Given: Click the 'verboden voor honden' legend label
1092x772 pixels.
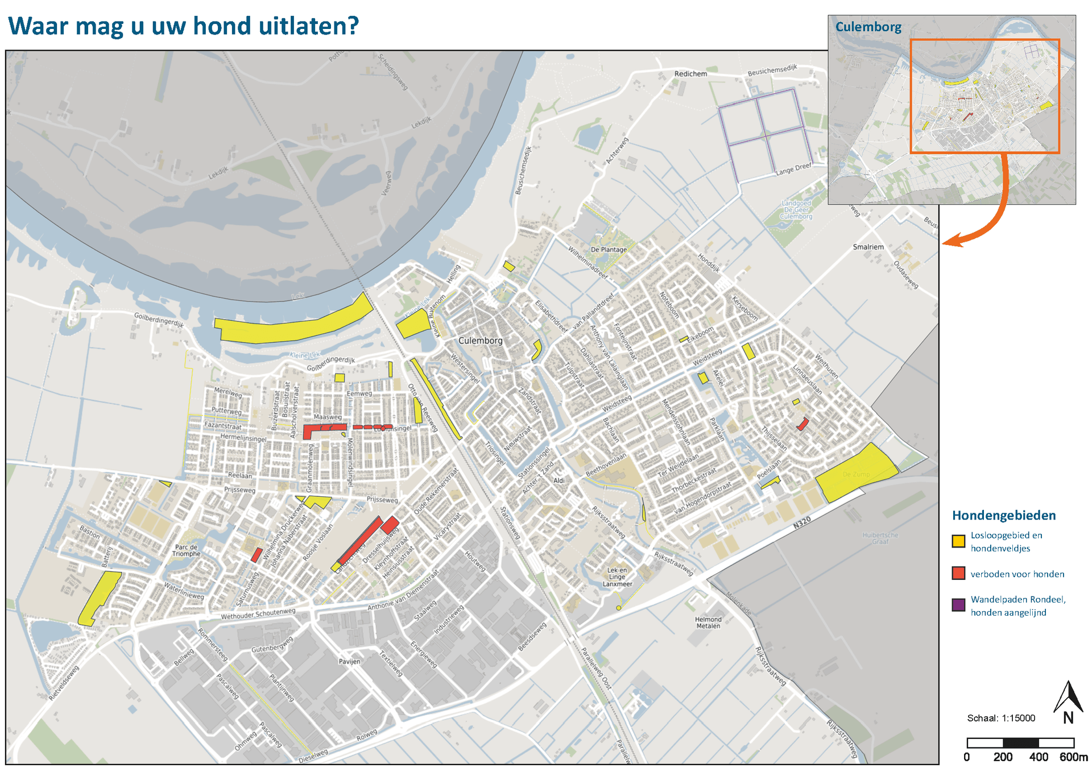Looking at the screenshot, I should (1017, 574).
